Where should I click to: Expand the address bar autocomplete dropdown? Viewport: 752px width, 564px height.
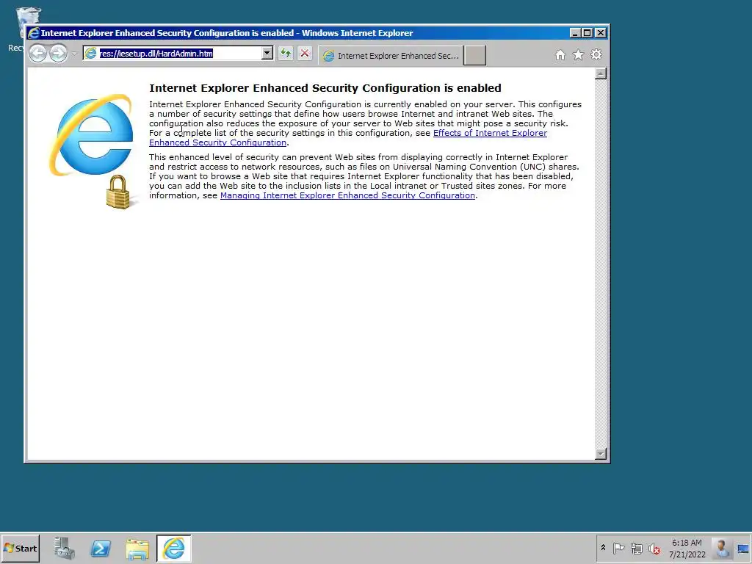click(x=267, y=53)
